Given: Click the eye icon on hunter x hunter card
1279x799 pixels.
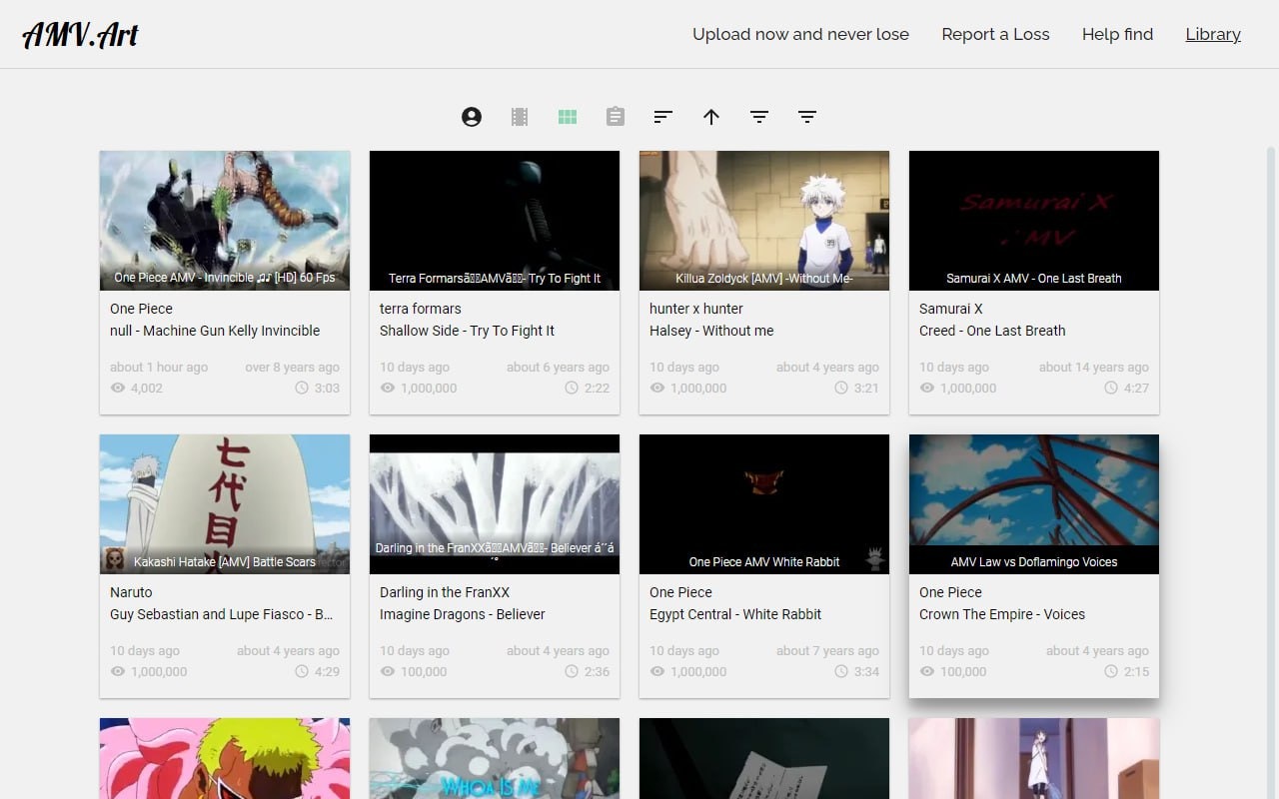Looking at the screenshot, I should (657, 388).
